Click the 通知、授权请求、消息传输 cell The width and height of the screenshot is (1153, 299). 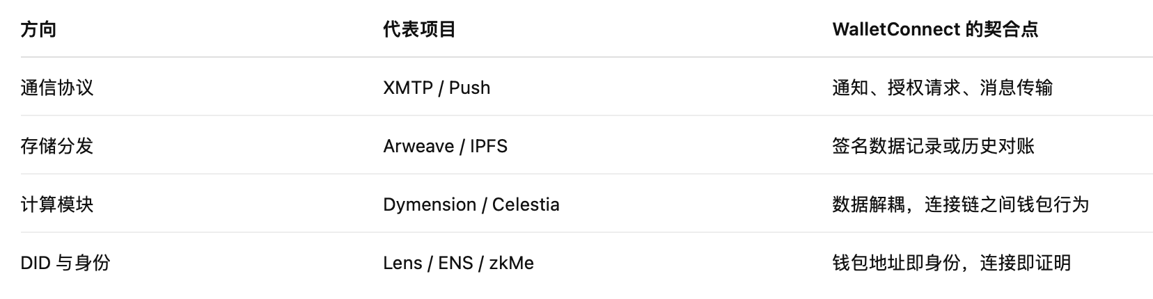pos(942,88)
